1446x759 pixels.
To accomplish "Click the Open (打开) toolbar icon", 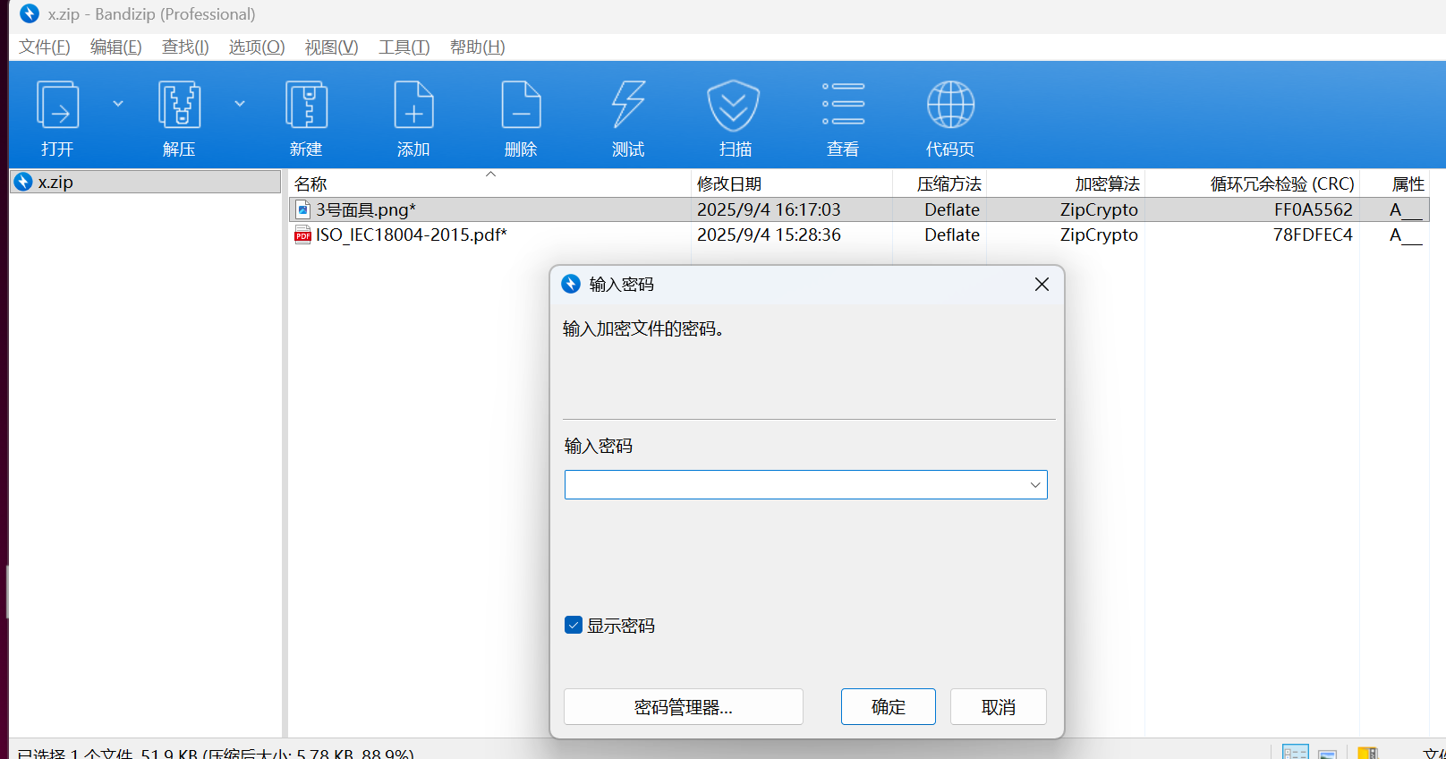I will click(57, 106).
